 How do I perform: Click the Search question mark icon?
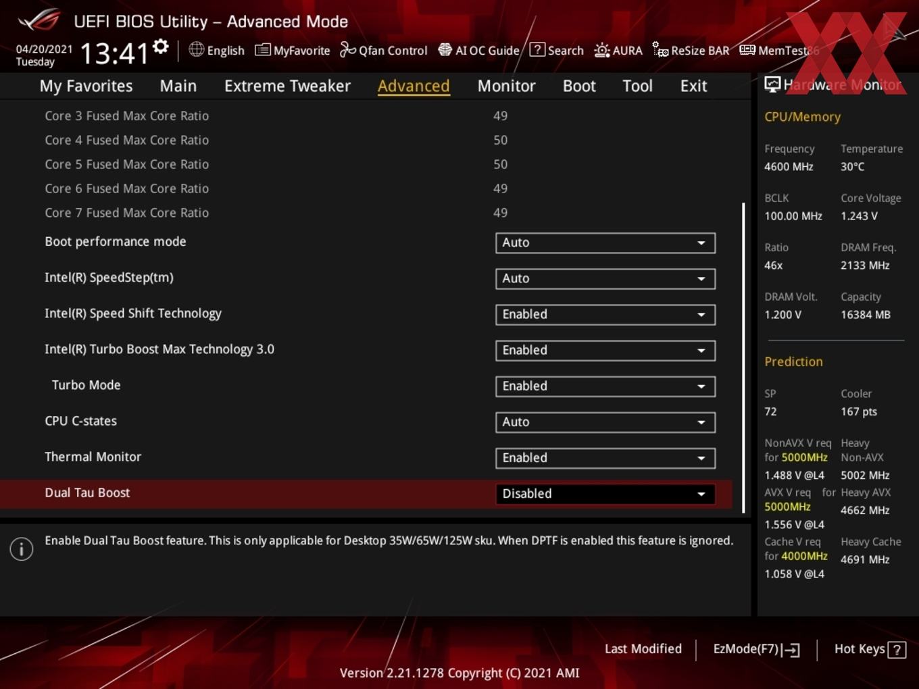click(x=537, y=49)
